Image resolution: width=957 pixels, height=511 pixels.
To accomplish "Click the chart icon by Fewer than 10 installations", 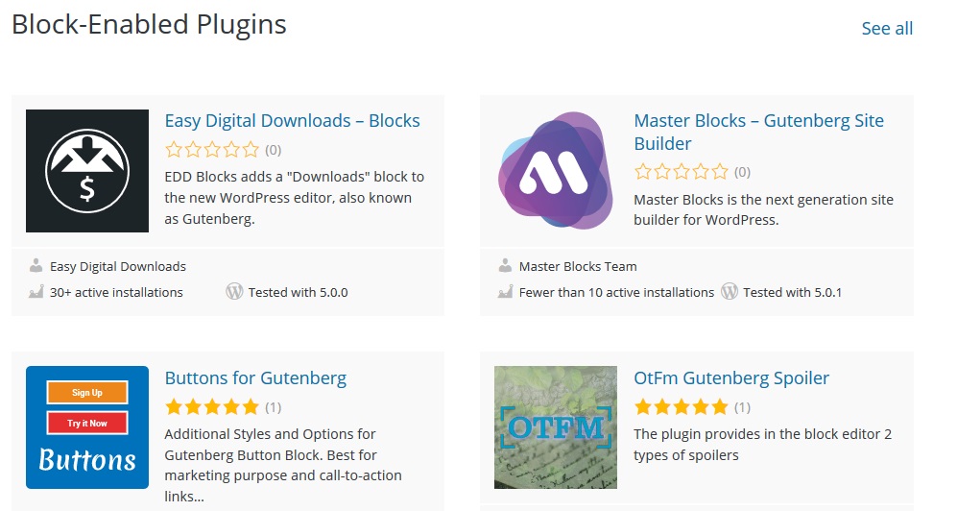I will [x=505, y=292].
